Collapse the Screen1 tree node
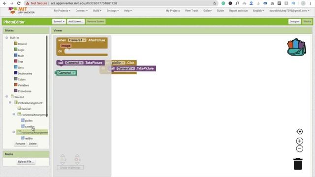Image resolution: width=315 pixels, height=177 pixels. [6, 96]
